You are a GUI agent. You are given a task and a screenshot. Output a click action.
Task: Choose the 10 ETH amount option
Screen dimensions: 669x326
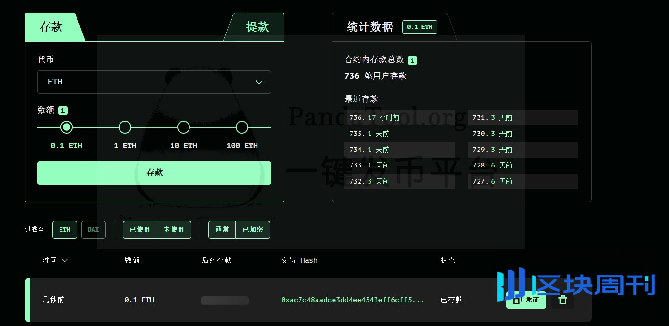click(183, 127)
